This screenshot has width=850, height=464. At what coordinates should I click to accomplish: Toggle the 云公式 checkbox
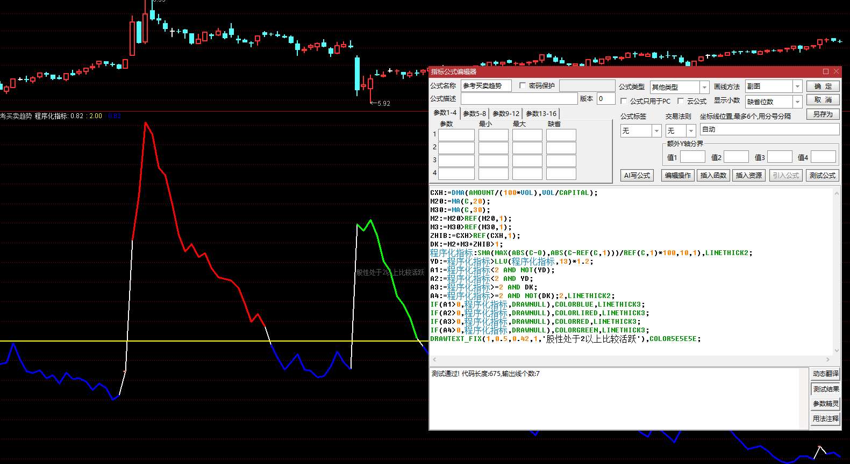pos(681,101)
